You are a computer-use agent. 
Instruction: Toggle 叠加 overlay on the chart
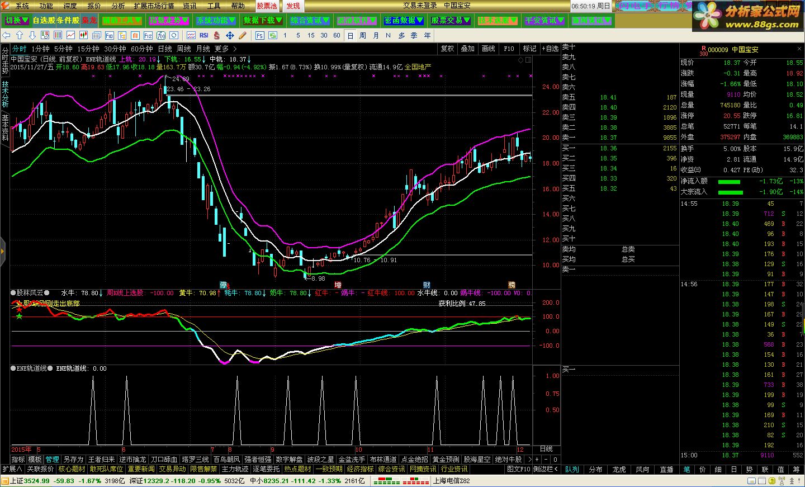(467, 49)
